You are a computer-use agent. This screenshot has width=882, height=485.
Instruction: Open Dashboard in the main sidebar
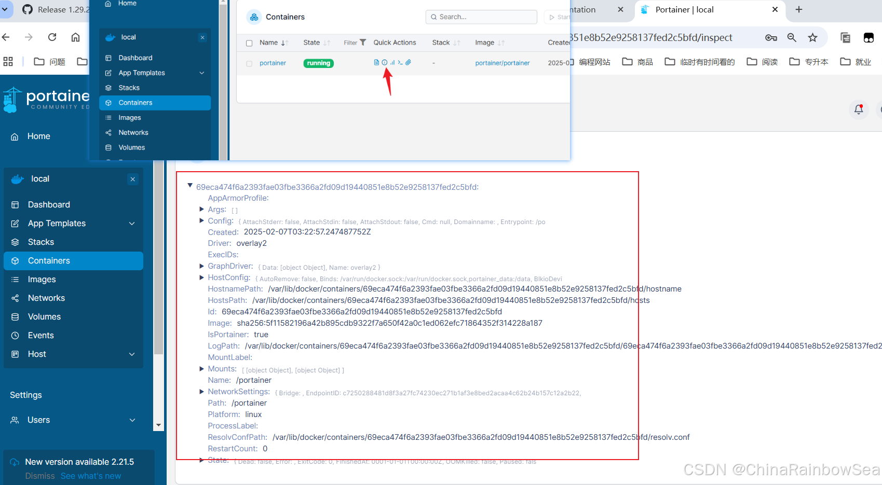coord(73,205)
